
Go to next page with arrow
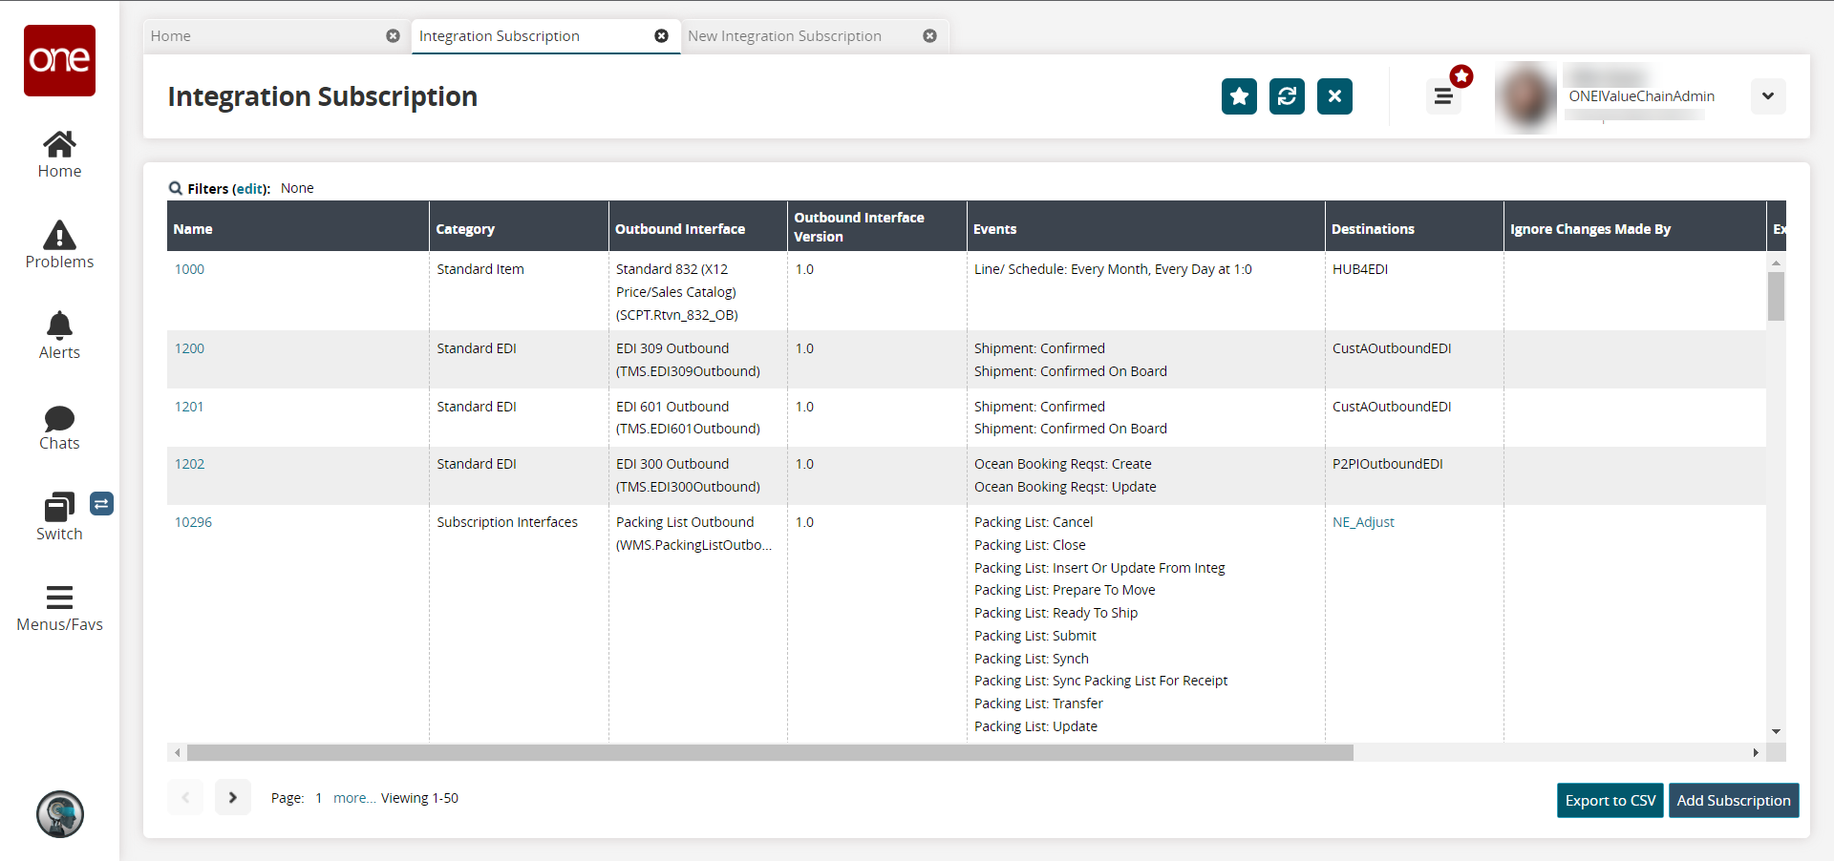tap(232, 798)
